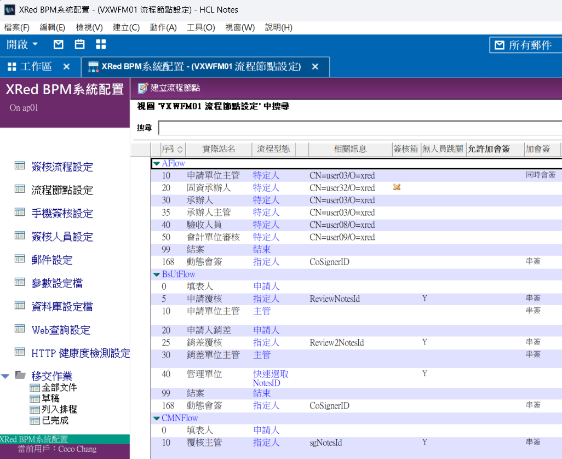
Task: Collapse the AFlow category
Action: [157, 163]
